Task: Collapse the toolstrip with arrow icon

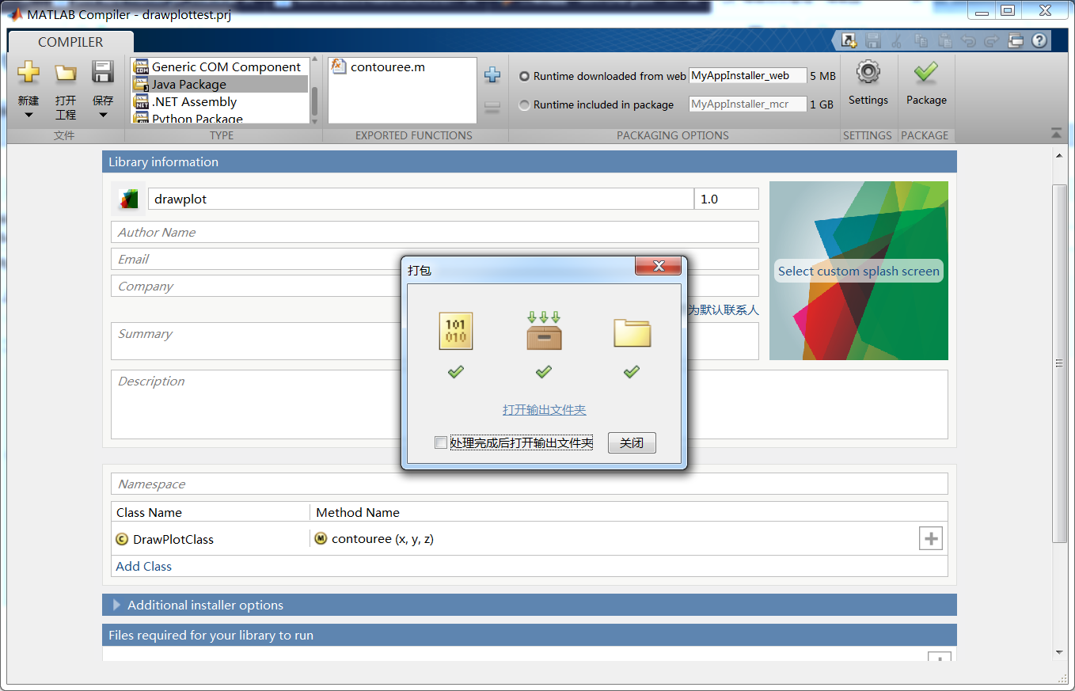Action: pyautogui.click(x=1056, y=133)
